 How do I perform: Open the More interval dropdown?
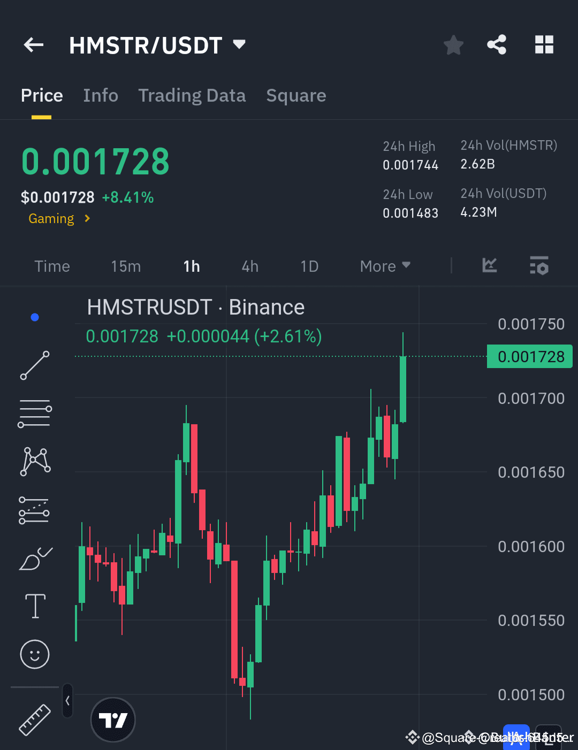click(385, 266)
